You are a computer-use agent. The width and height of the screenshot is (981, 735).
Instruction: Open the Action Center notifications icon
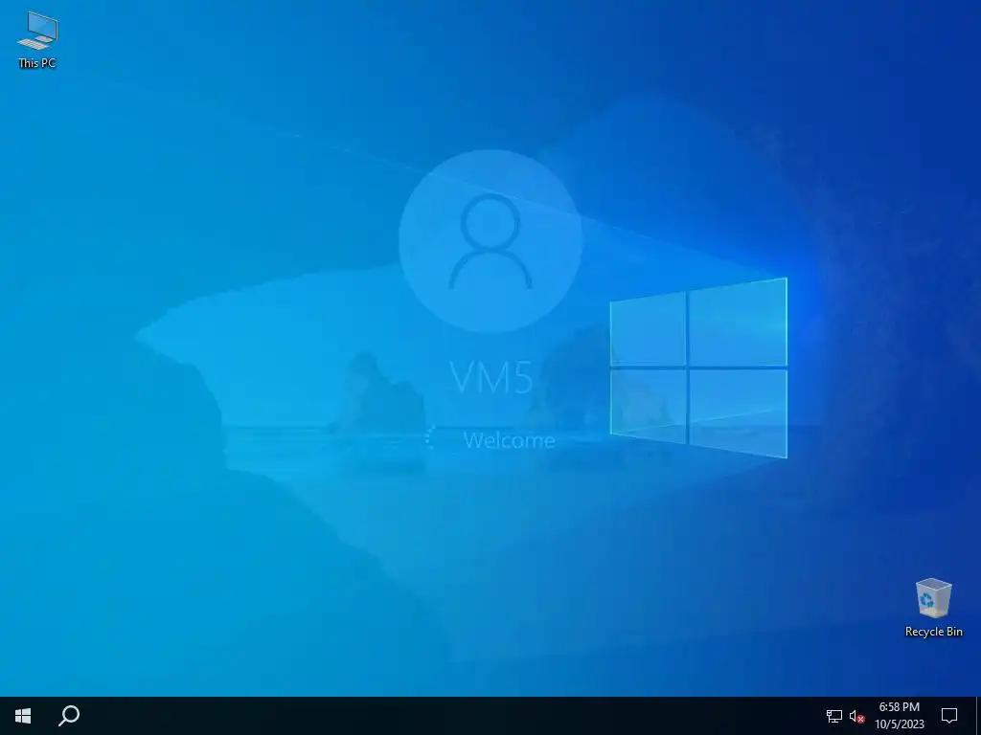[949, 716]
